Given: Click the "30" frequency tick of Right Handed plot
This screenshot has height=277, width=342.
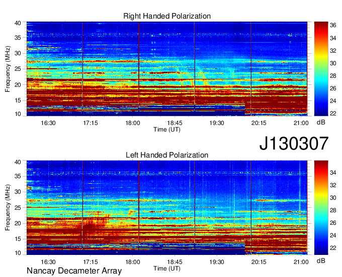Looking at the screenshot, I should click(18, 53).
